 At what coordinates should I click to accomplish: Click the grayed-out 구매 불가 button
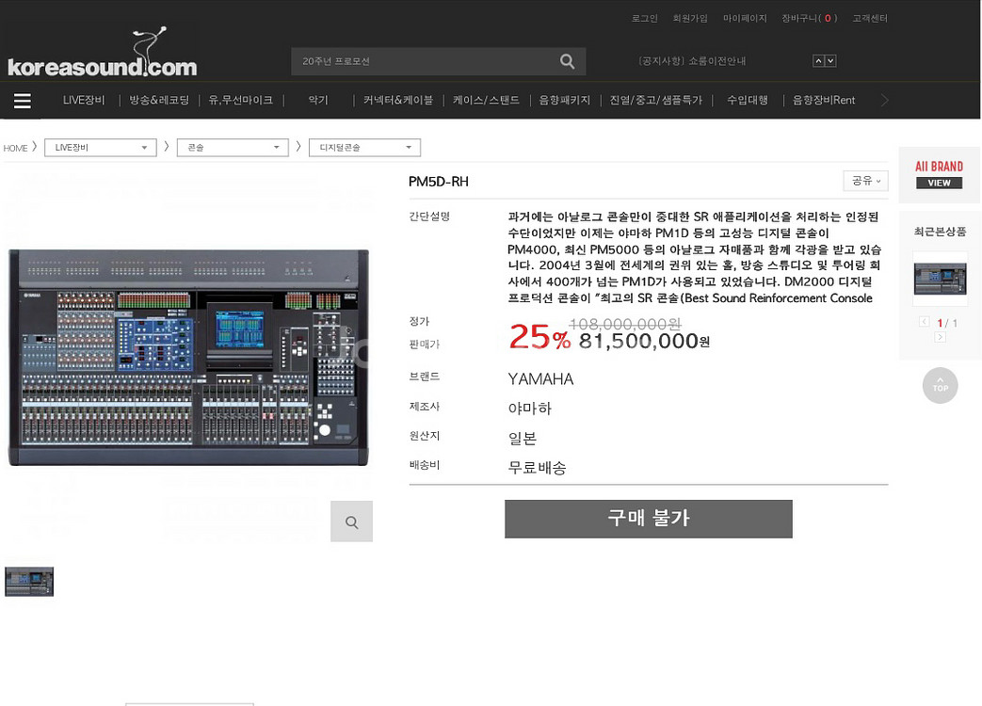pos(648,519)
